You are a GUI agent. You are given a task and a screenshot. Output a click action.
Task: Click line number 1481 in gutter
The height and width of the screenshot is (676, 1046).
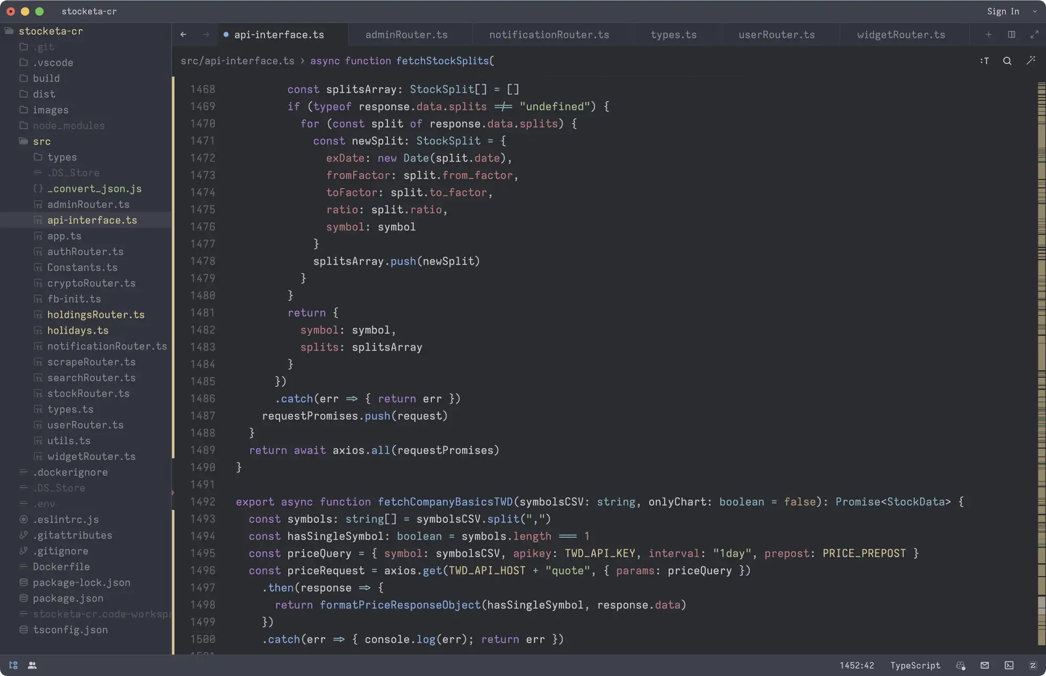tap(202, 313)
